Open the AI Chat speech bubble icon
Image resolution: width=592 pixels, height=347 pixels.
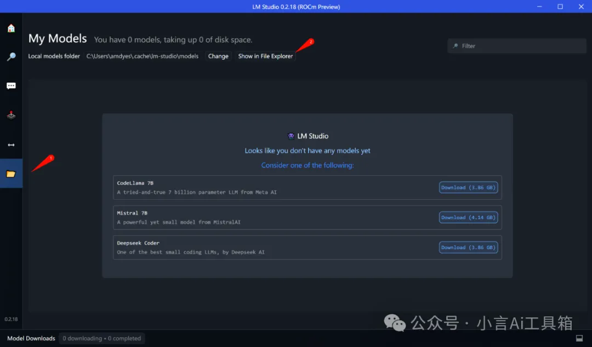pos(11,86)
